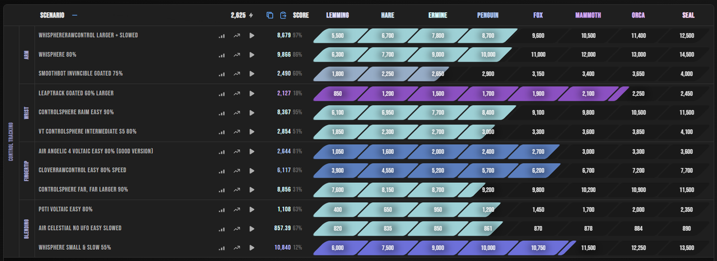Open trend chart for Leaptrack Goated 60% Larger

pos(237,93)
